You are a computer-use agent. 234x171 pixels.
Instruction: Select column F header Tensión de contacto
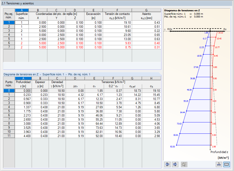(x=117, y=10)
